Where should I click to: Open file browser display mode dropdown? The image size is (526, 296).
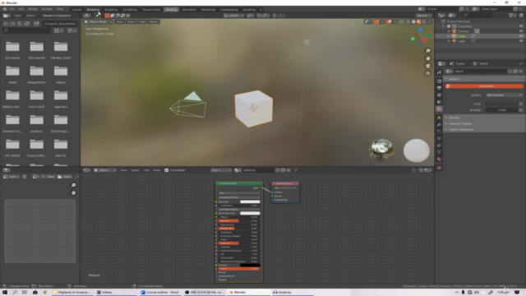[x=58, y=30]
